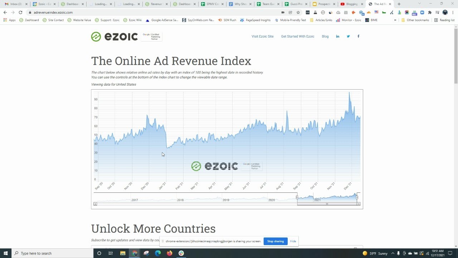Click the Windows taskbar search box
Image resolution: width=458 pixels, height=258 pixels.
click(x=52, y=253)
